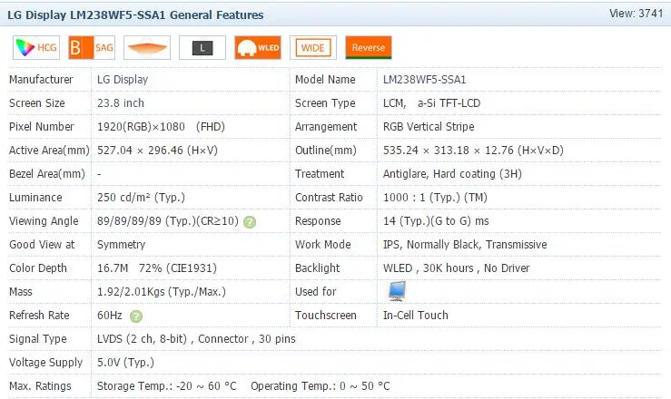The height and width of the screenshot is (399, 671).
Task: Click the Touchscreen row label
Action: (x=326, y=316)
